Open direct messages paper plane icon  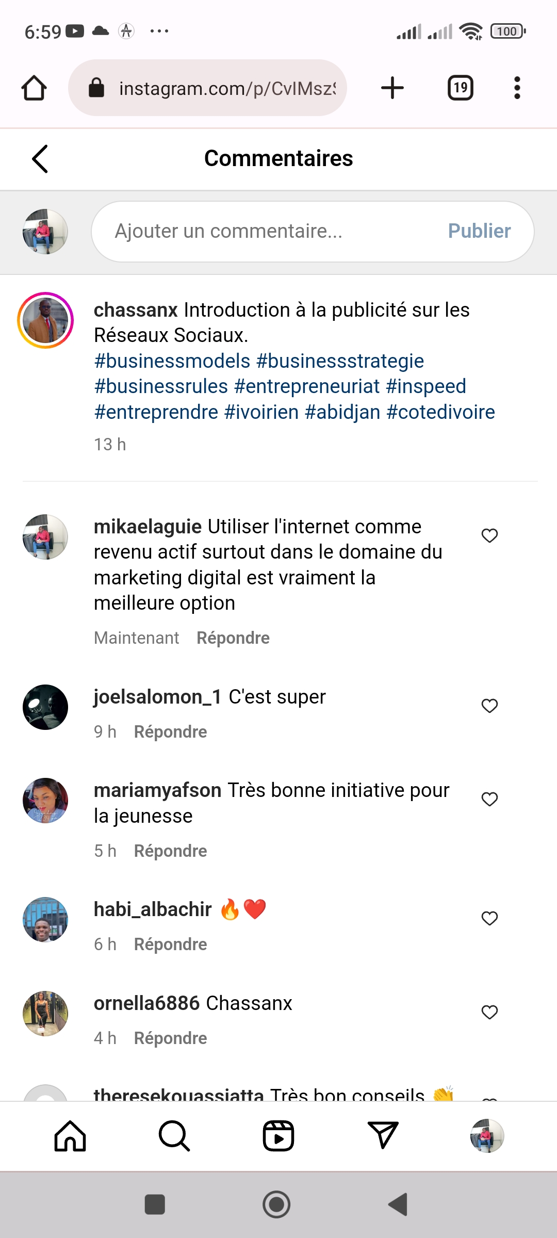383,1136
